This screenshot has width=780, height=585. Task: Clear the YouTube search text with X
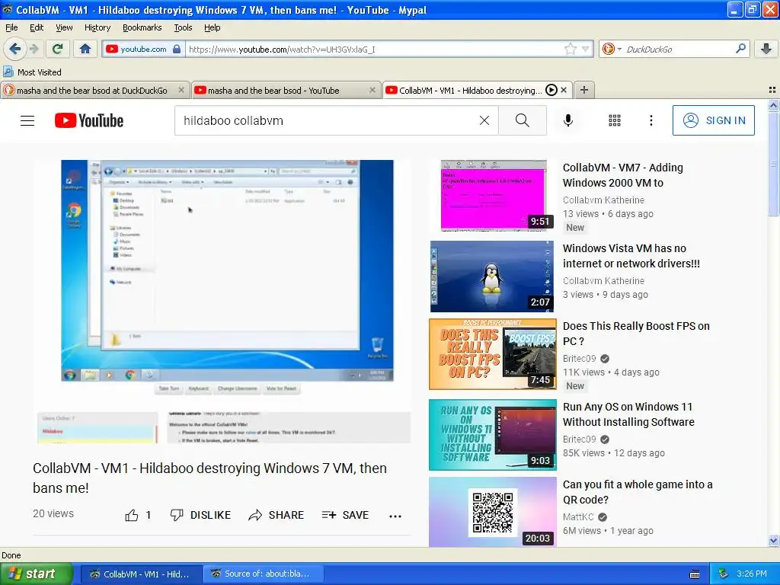[484, 120]
